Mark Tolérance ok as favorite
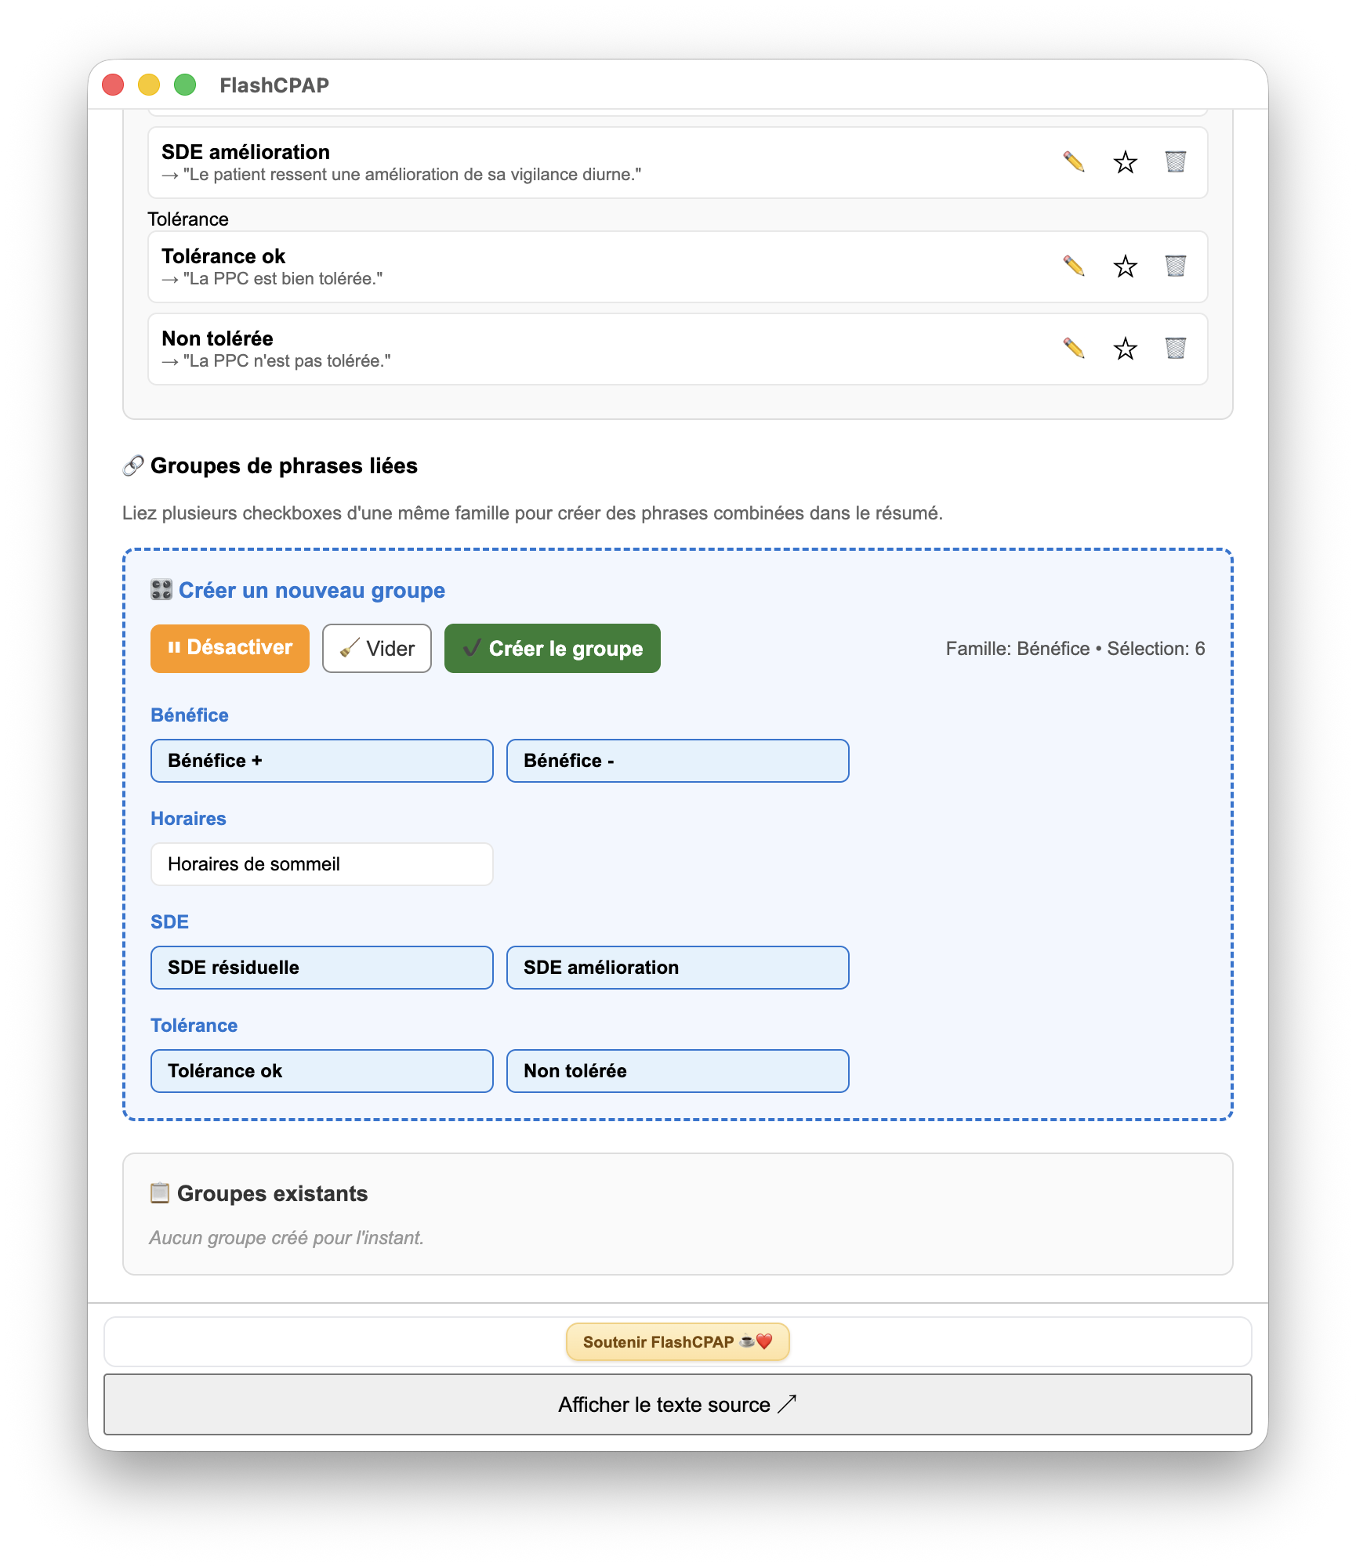The image size is (1356, 1567). [1125, 266]
